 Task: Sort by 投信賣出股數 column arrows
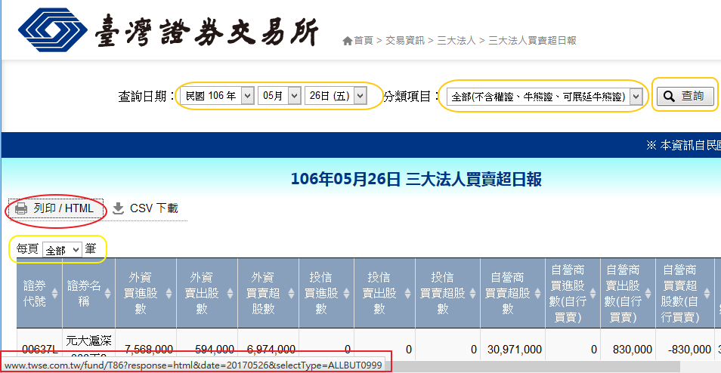(408, 294)
